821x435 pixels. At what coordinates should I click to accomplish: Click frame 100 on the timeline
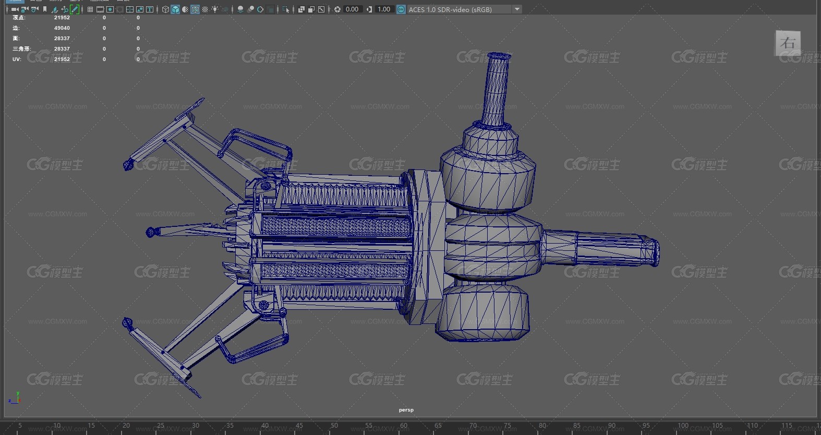pos(683,426)
